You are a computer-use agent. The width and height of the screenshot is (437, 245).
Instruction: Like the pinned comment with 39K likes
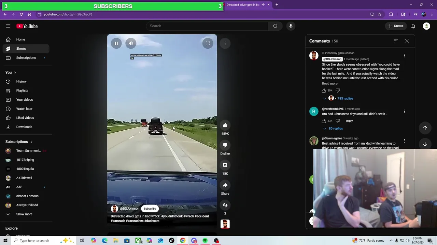pyautogui.click(x=324, y=91)
